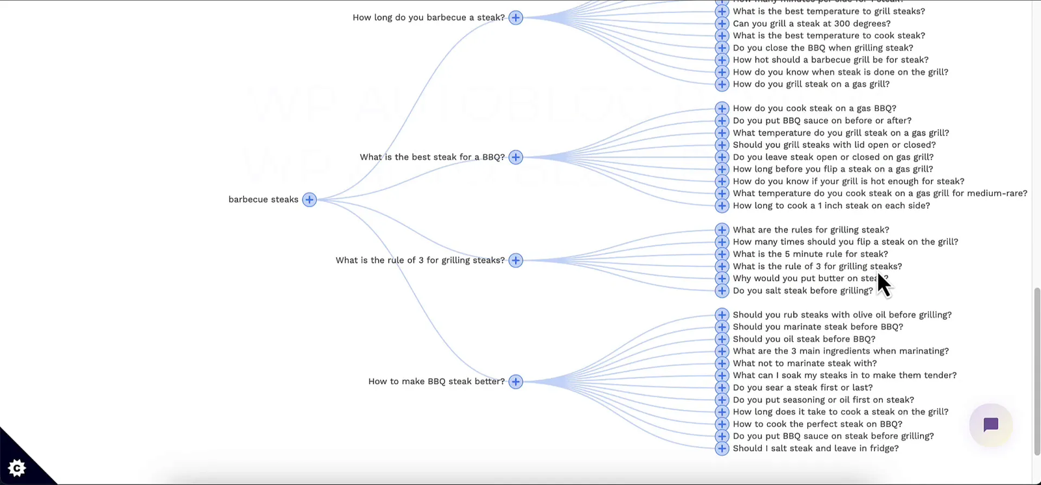This screenshot has width=1041, height=485.
Task: Select 'How to make BBQ steak better?' text
Action: [x=437, y=381]
